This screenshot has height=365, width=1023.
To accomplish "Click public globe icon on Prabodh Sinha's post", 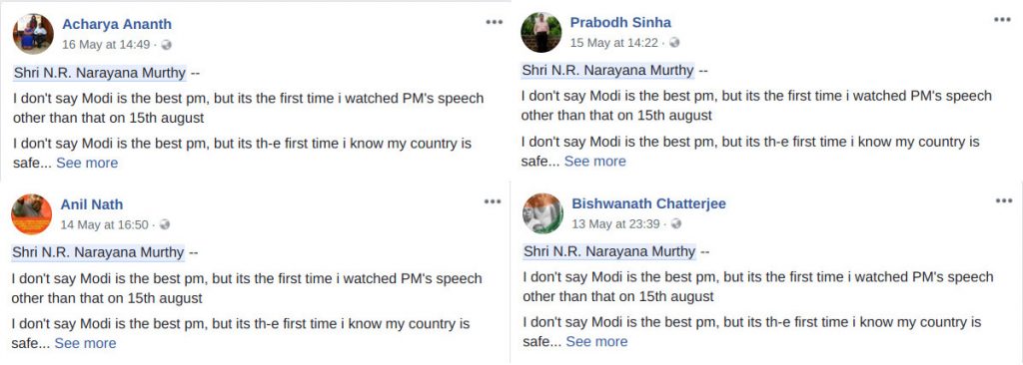I will [674, 42].
